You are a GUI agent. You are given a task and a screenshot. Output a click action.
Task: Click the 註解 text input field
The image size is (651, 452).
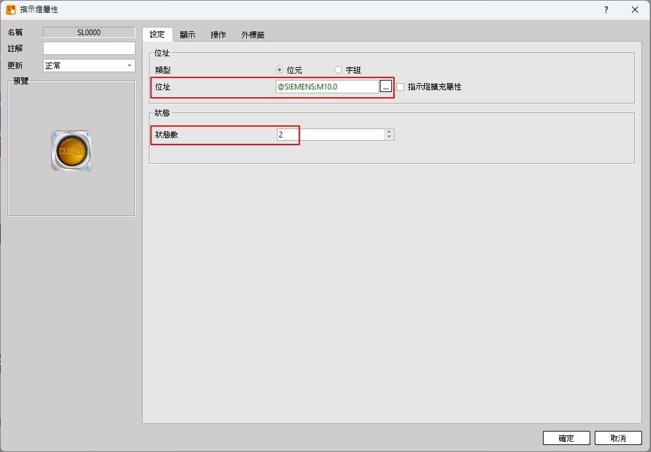coord(89,49)
